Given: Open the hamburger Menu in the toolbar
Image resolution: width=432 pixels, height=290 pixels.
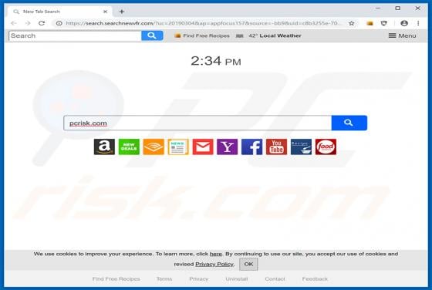Looking at the screenshot, I should [x=402, y=35].
